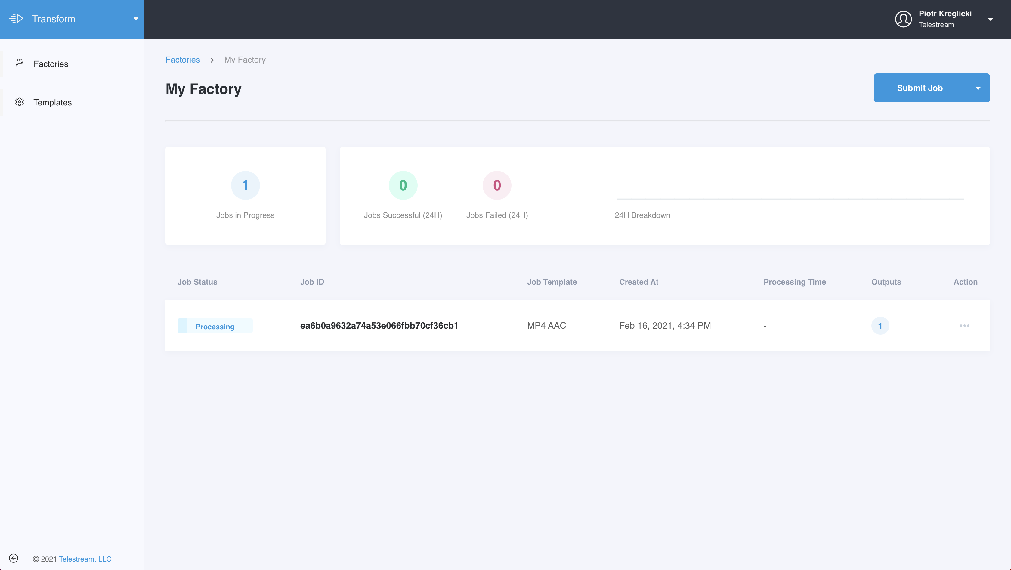Click the Templates gear icon

[20, 102]
